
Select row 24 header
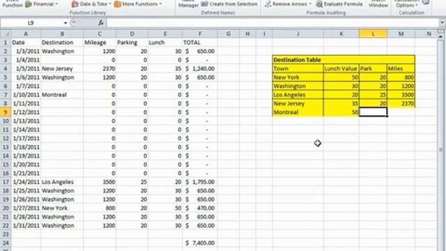pos(6,243)
